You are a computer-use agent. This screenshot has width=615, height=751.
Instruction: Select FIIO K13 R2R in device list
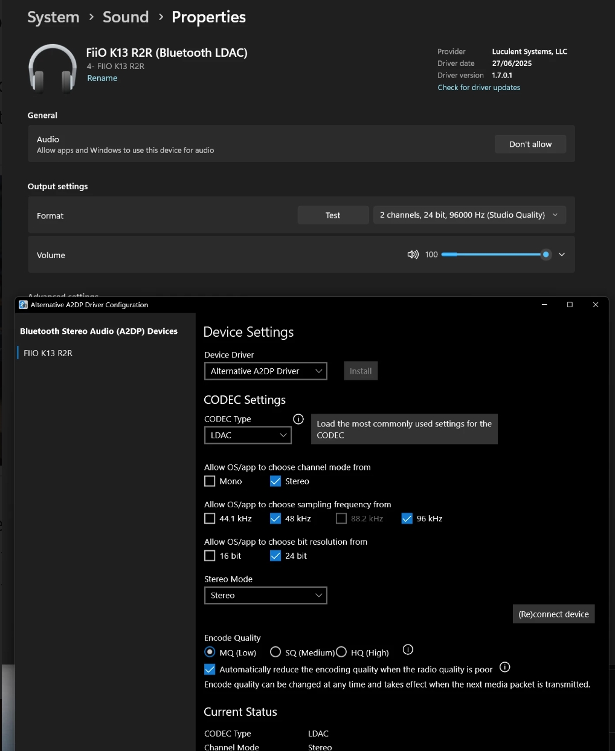coord(48,353)
